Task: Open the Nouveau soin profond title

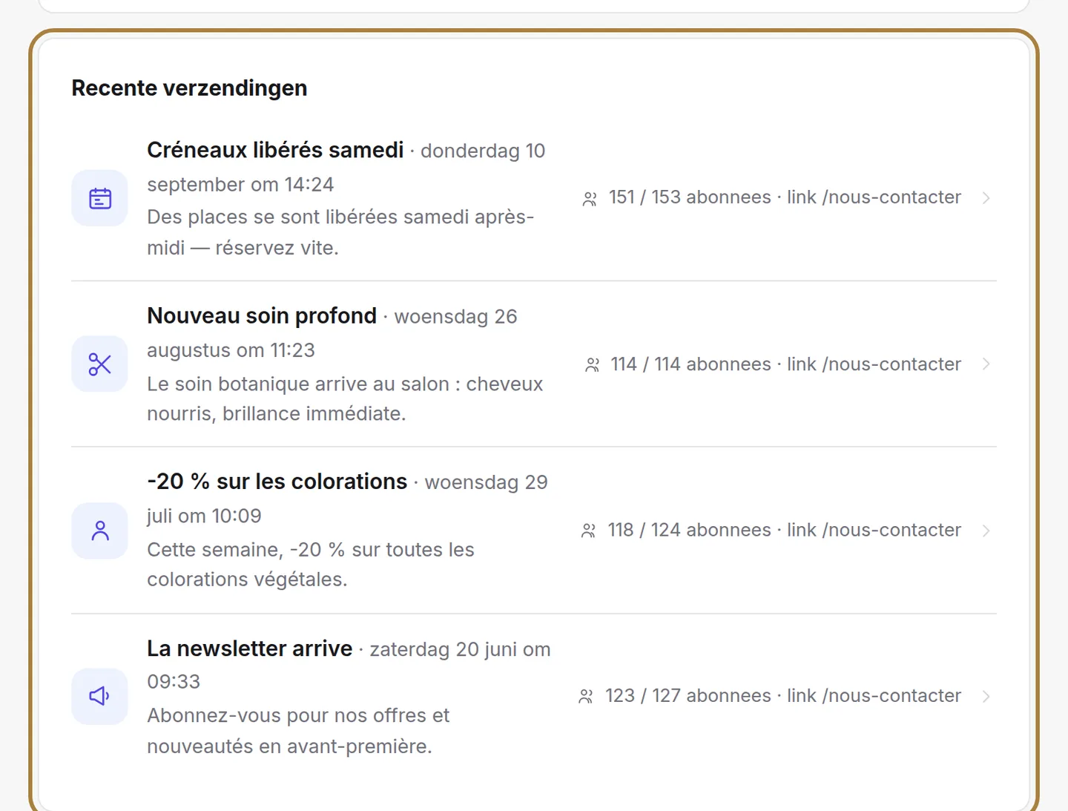Action: [x=262, y=315]
